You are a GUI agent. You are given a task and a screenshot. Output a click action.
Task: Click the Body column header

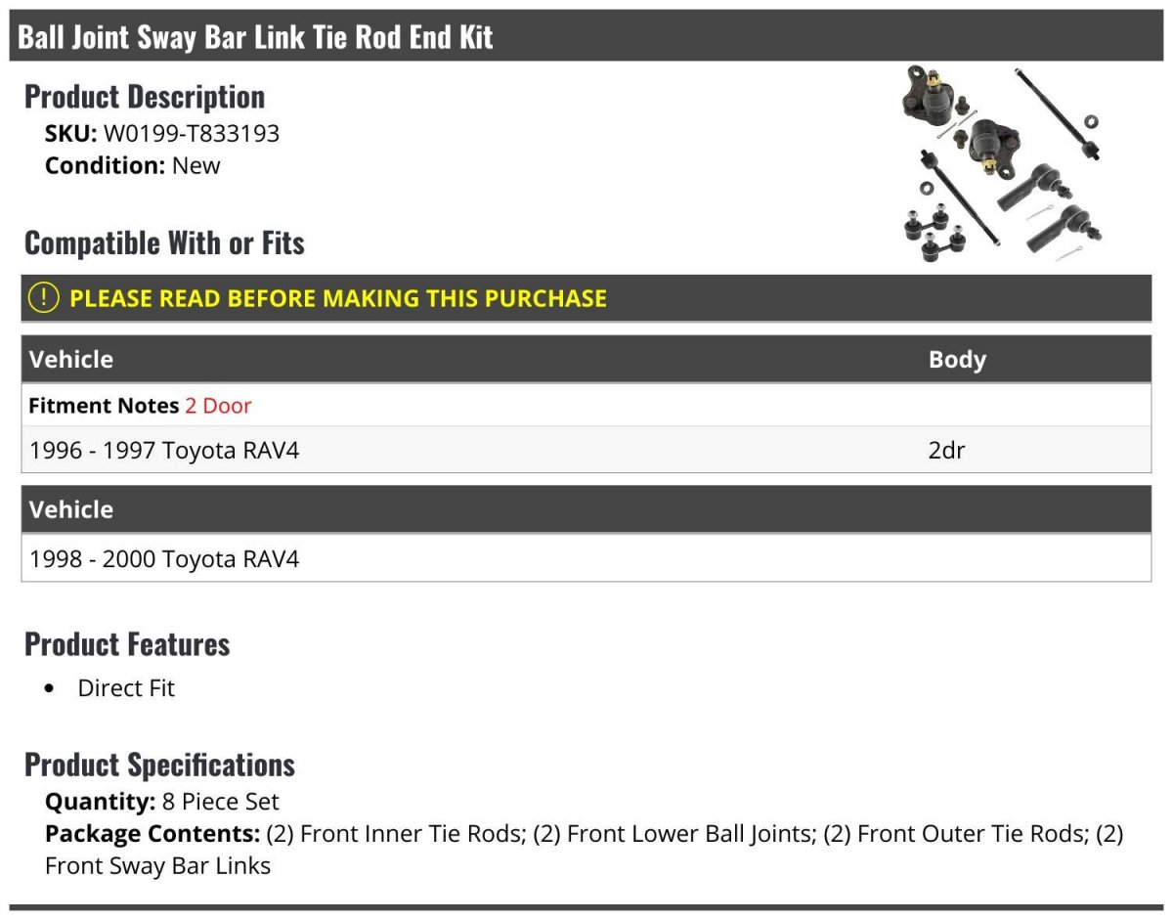(x=957, y=359)
